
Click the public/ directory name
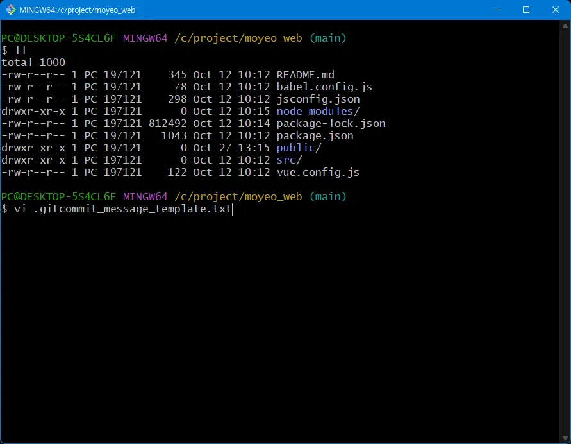(299, 148)
